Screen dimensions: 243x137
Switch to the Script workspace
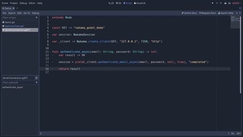[x=128, y=3]
